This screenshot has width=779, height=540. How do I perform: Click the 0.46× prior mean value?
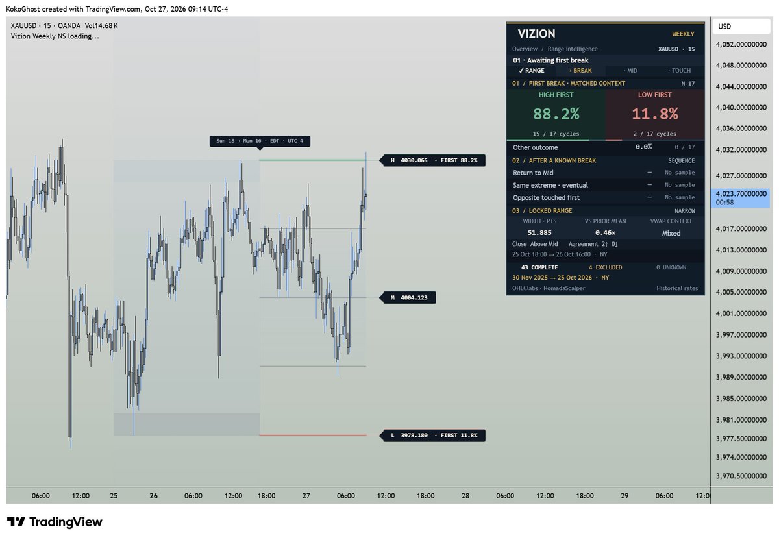click(x=605, y=232)
